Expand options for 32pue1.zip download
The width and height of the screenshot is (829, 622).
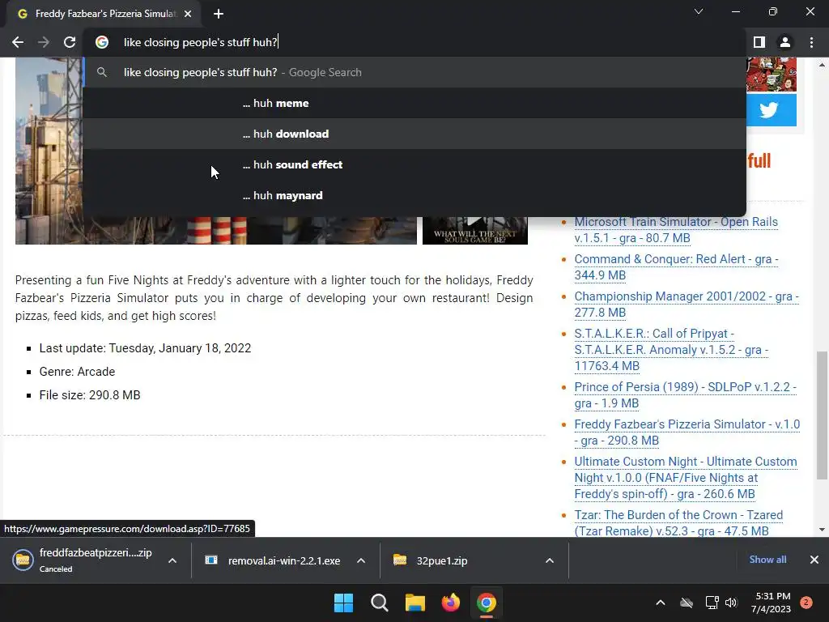tap(550, 560)
